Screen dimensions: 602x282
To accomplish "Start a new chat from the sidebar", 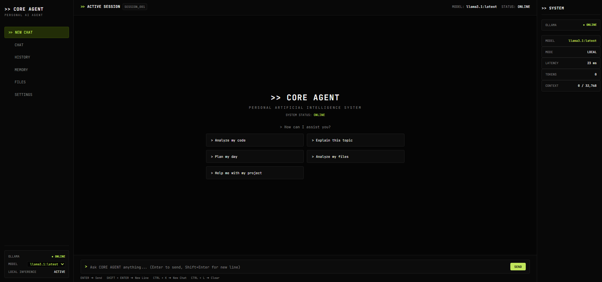I will (37, 32).
